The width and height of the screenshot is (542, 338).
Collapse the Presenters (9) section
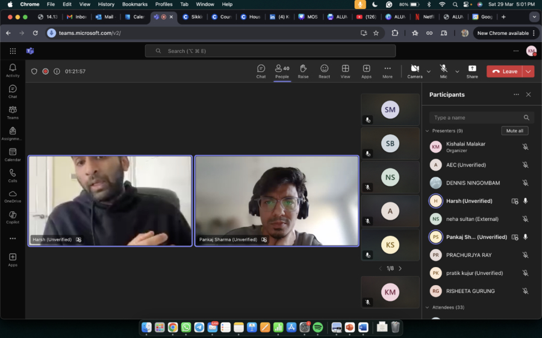pos(427,131)
